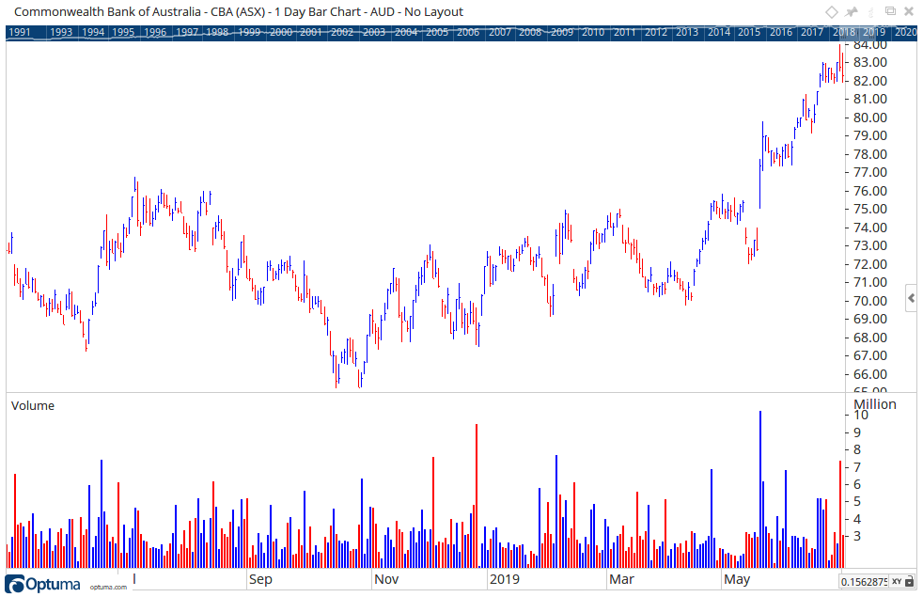This screenshot has width=923, height=597.
Task: Open the faint vertical dots menu in header
Action: point(871,12)
